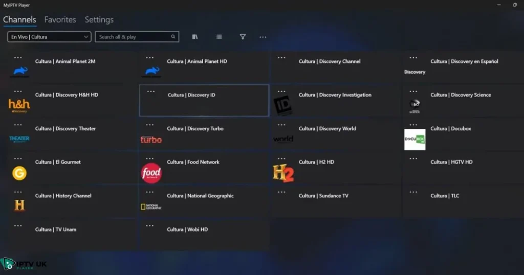Viewport: 524px width, 275px height.
Task: Click the Animal Planet 2M logo
Action: pyautogui.click(x=20, y=72)
